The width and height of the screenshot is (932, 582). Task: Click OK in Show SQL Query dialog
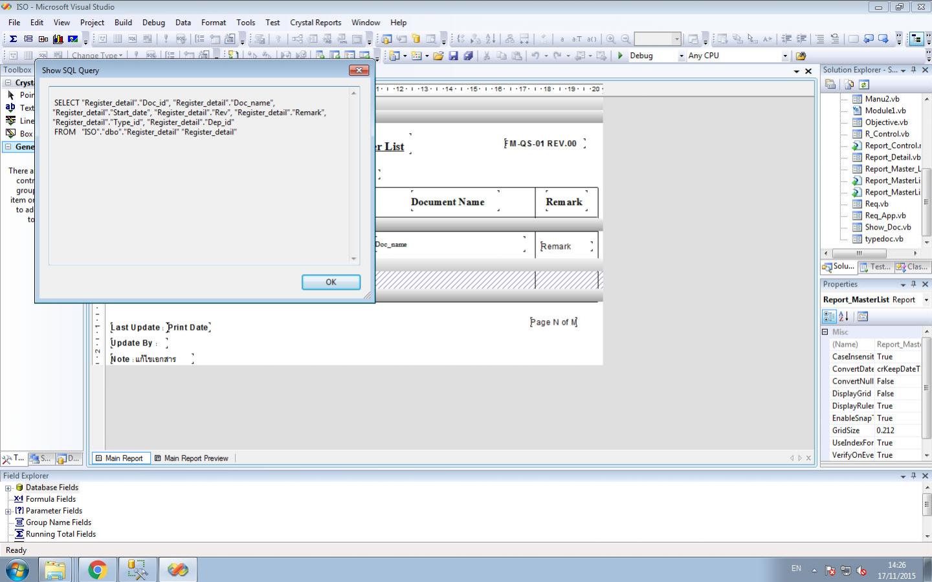331,282
